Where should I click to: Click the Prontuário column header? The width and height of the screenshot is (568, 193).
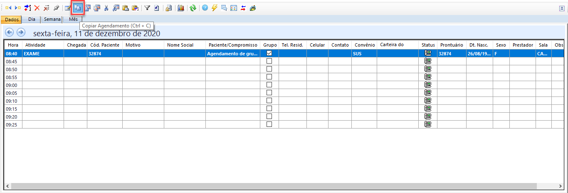point(452,45)
